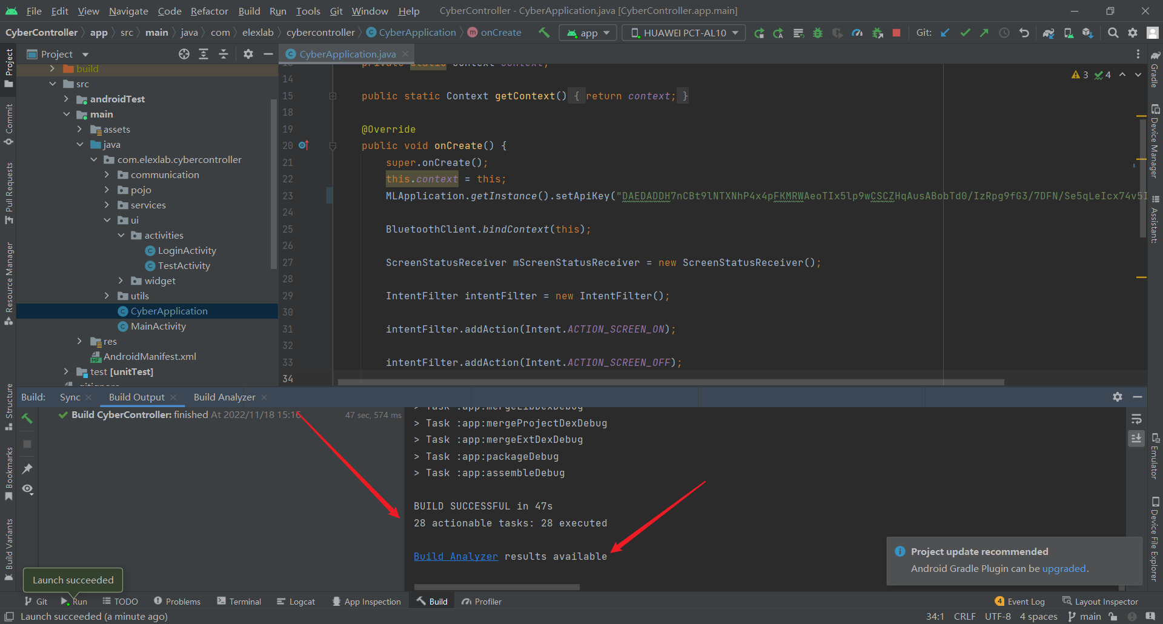Toggle the Build Variants side panel

click(x=8, y=549)
